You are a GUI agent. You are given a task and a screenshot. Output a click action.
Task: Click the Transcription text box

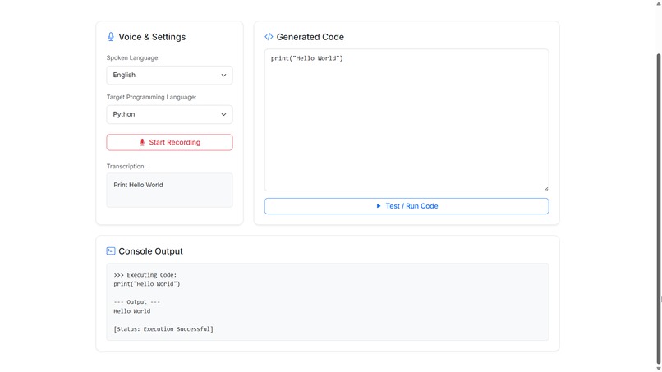pyautogui.click(x=169, y=190)
